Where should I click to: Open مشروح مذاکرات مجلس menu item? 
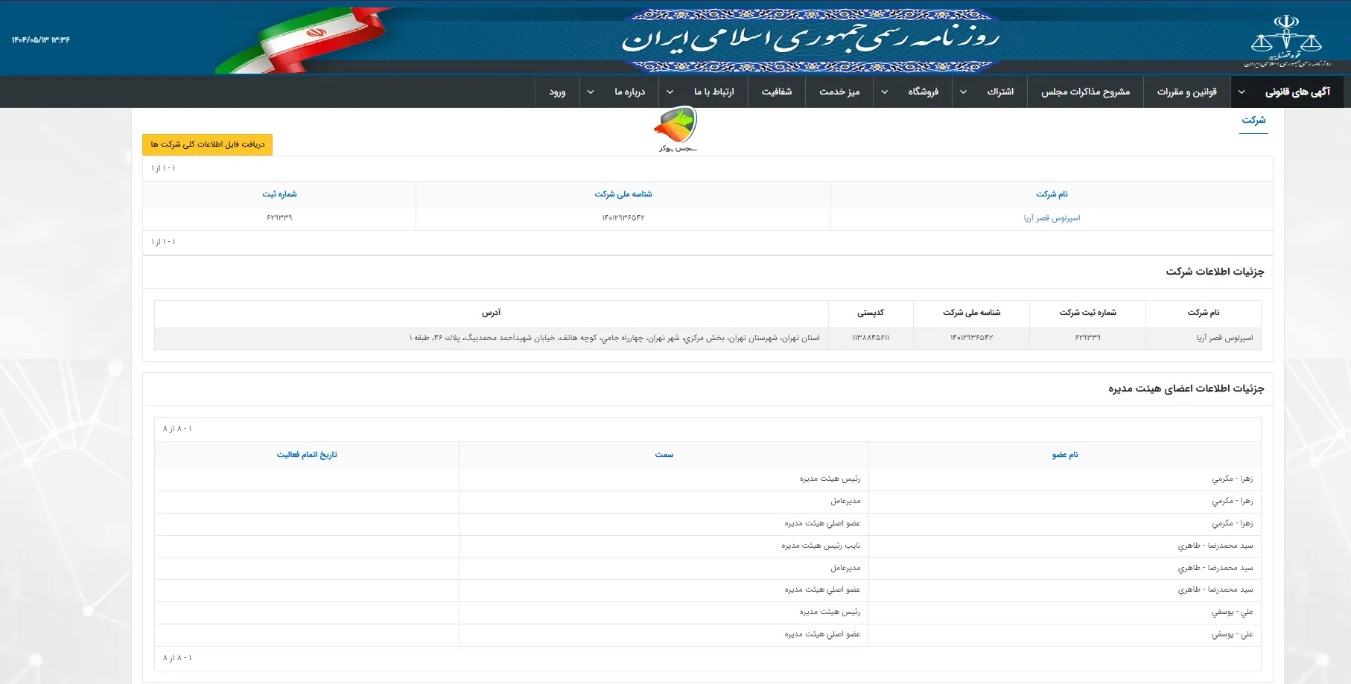click(1085, 92)
